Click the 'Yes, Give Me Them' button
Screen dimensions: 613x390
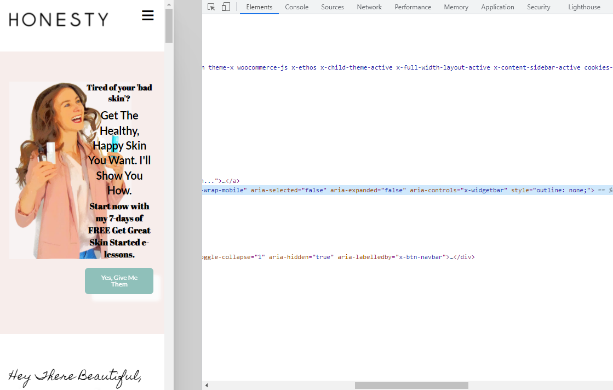(119, 281)
